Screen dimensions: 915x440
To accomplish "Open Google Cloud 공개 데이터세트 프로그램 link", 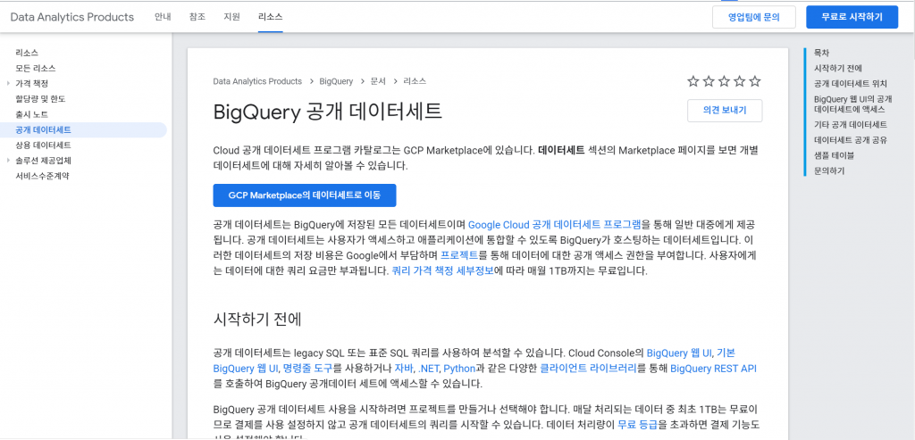I will 555,224.
